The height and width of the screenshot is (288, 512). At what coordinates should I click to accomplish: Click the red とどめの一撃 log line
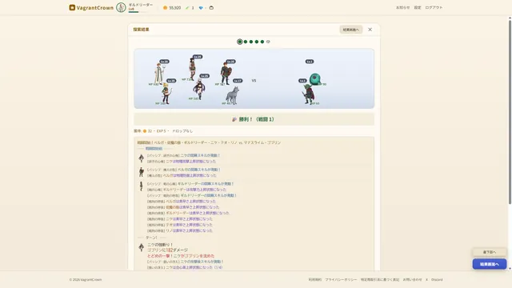pyautogui.click(x=181, y=256)
